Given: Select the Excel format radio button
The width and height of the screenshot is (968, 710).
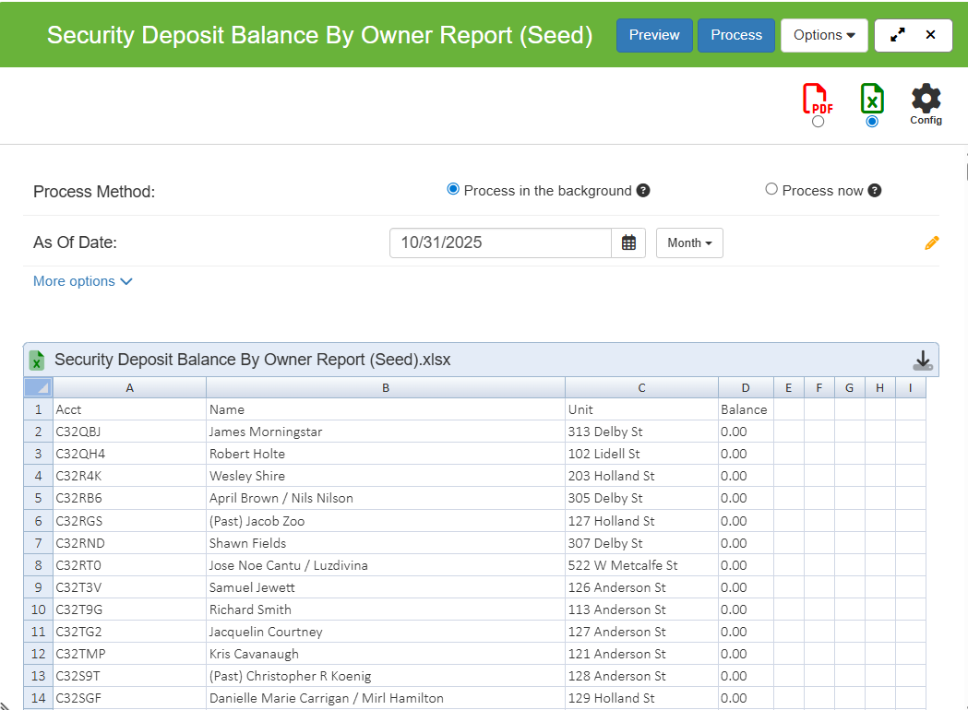Looking at the screenshot, I should (872, 122).
